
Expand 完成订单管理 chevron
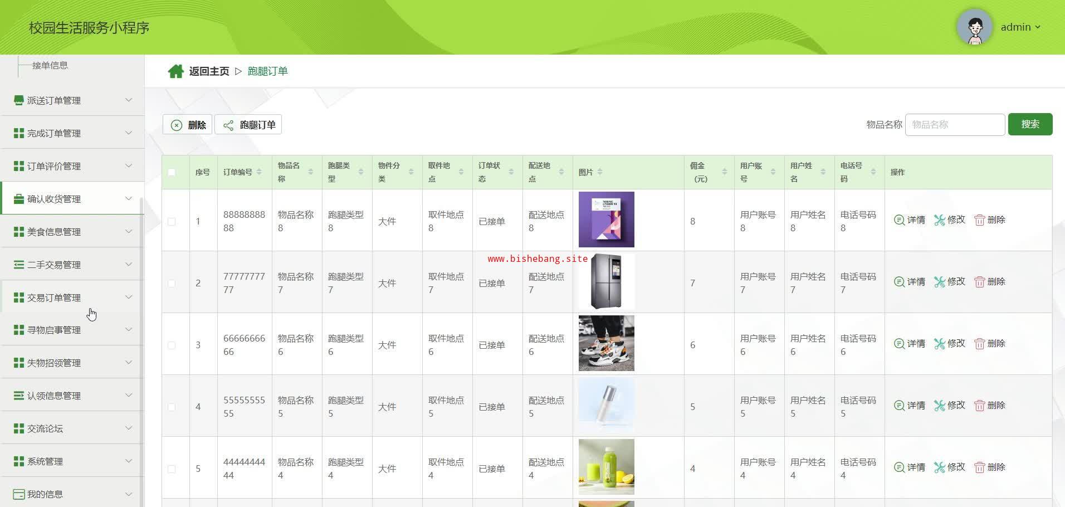(x=129, y=133)
